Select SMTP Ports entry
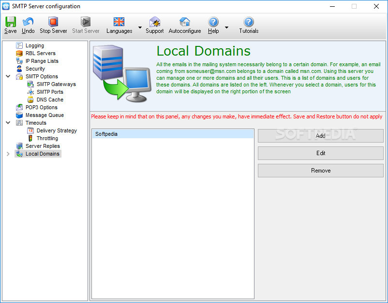This screenshot has height=303, width=388. pyautogui.click(x=50, y=92)
